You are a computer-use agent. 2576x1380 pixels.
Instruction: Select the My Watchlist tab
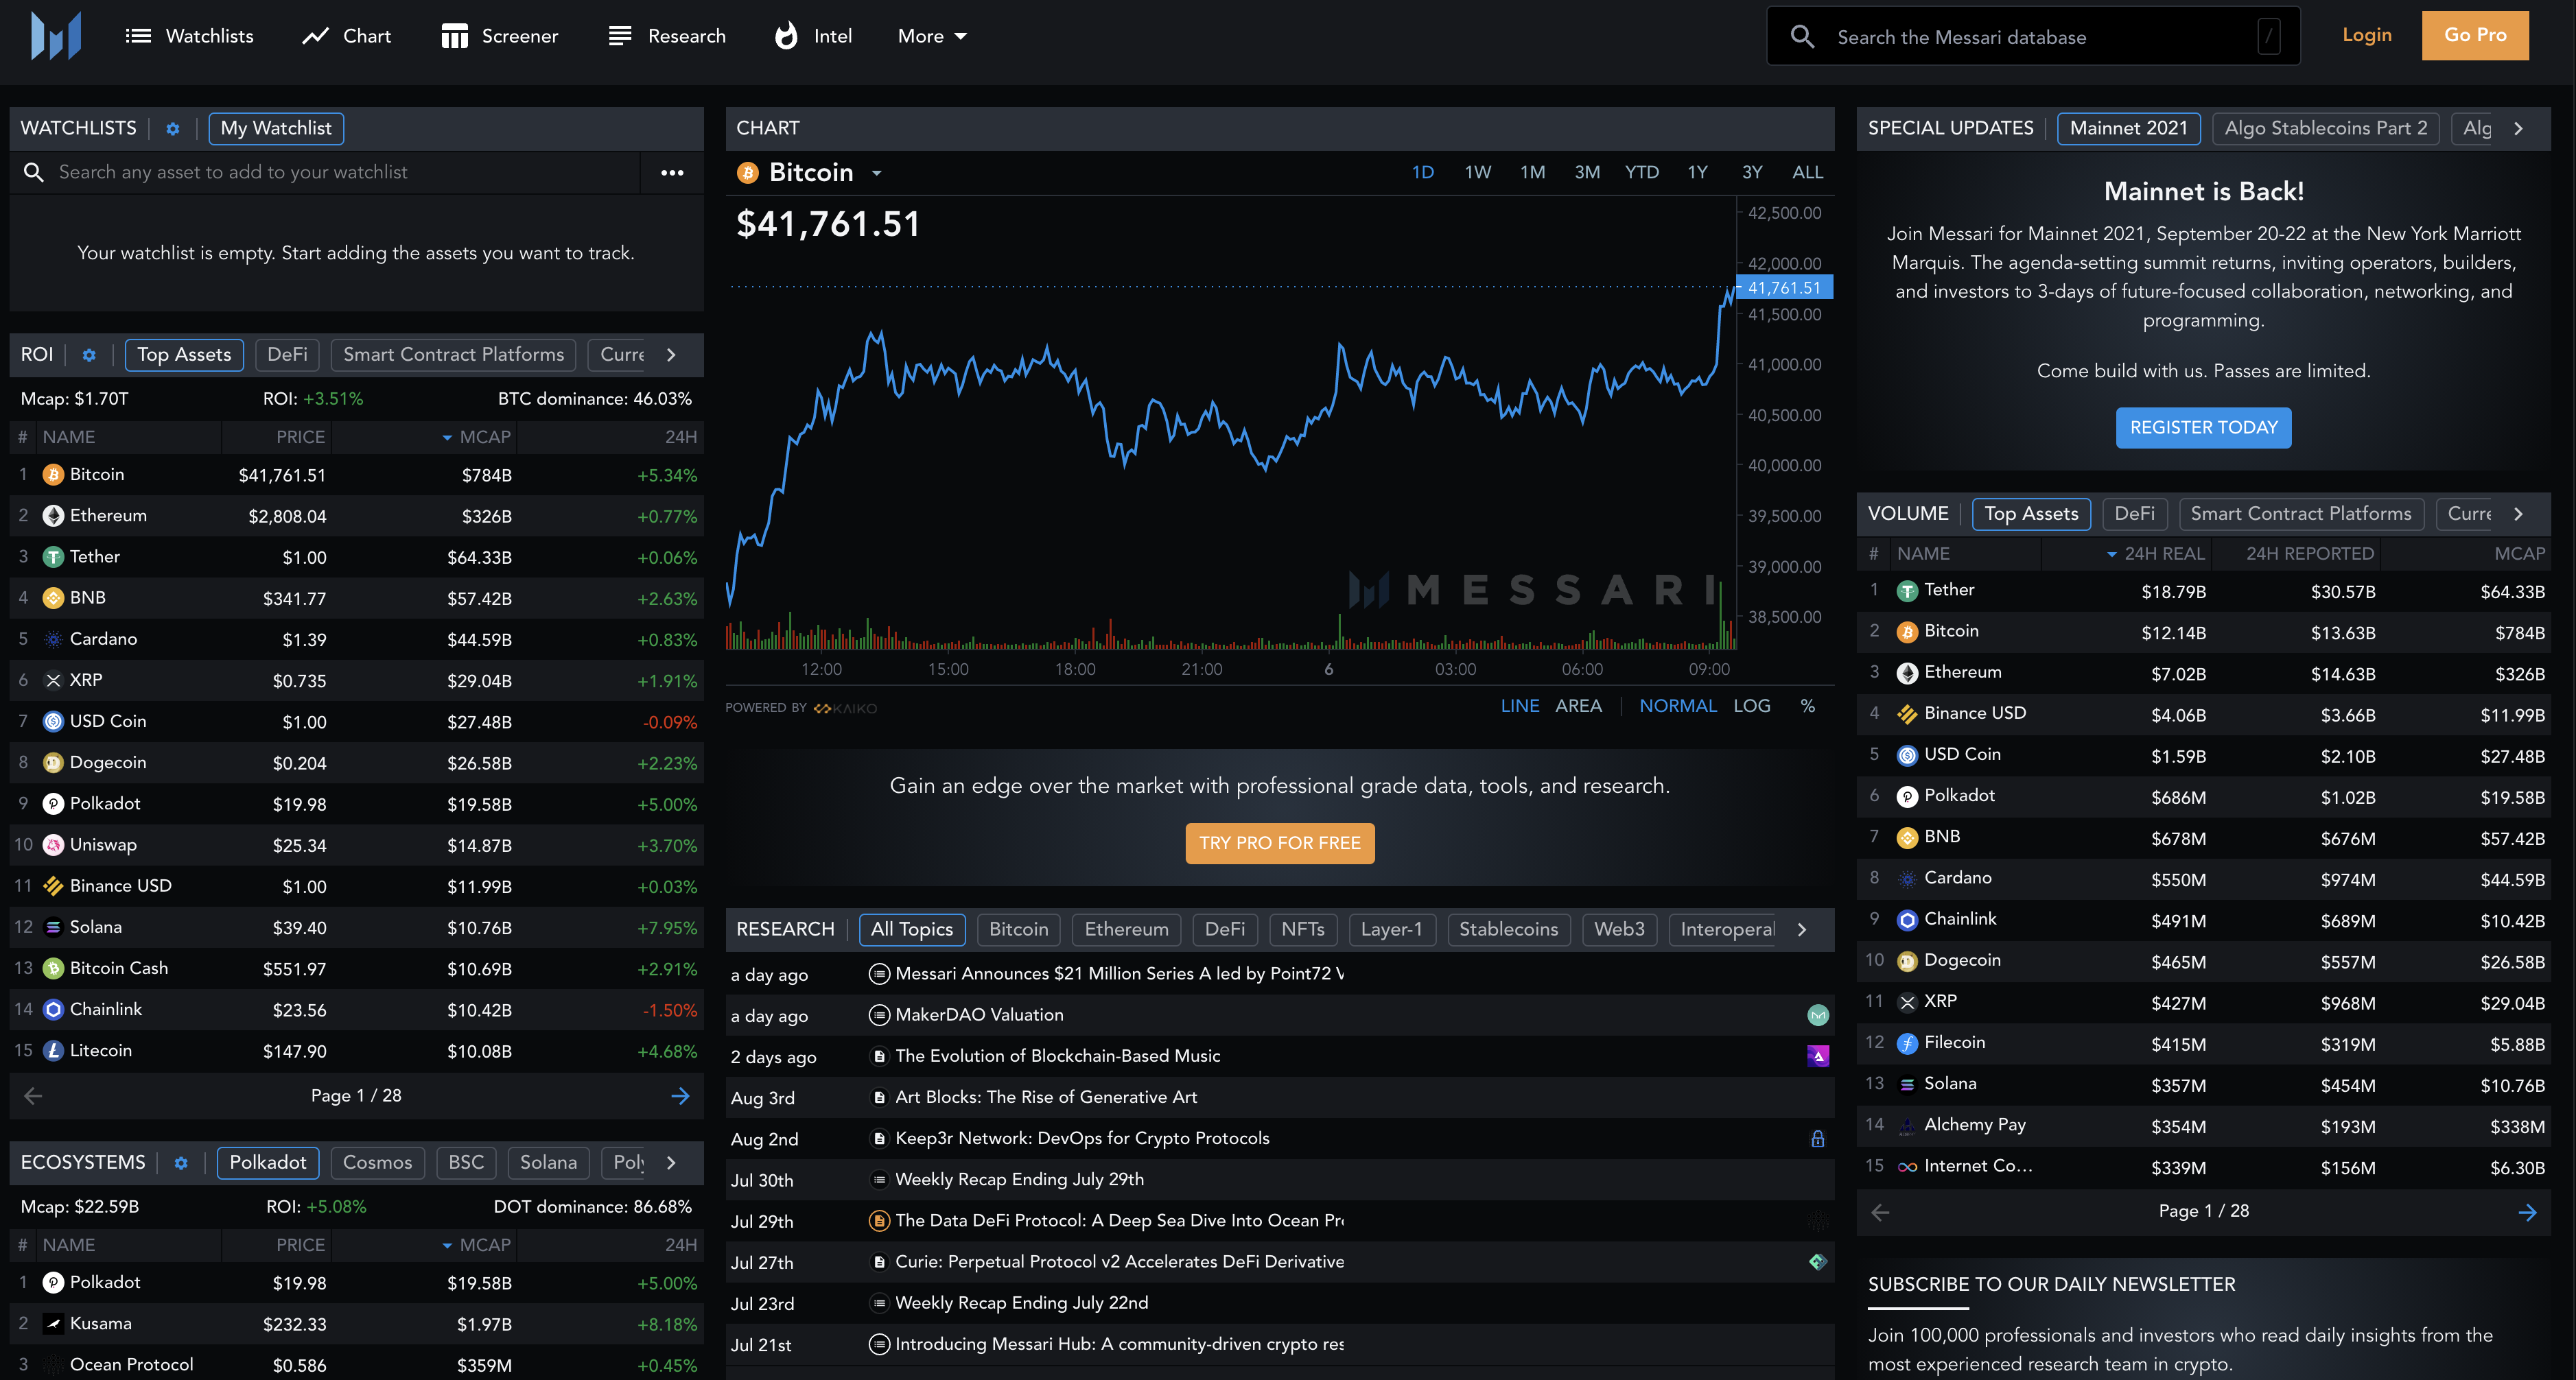pos(276,129)
